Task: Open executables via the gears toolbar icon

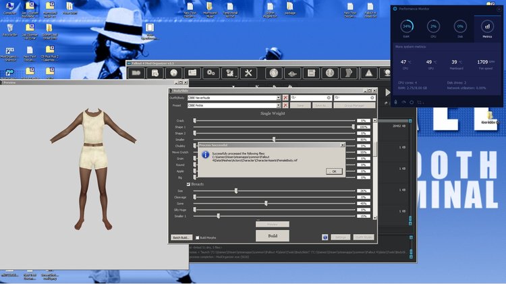Action: click(211, 74)
